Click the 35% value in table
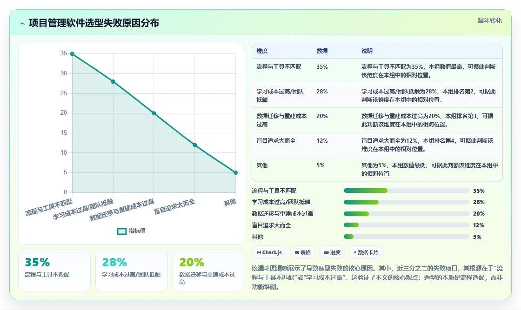 coord(322,67)
